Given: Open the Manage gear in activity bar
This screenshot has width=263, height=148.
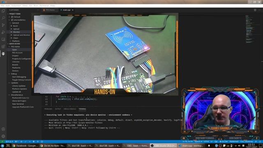Looking at the screenshot, I should click(x=3, y=136).
